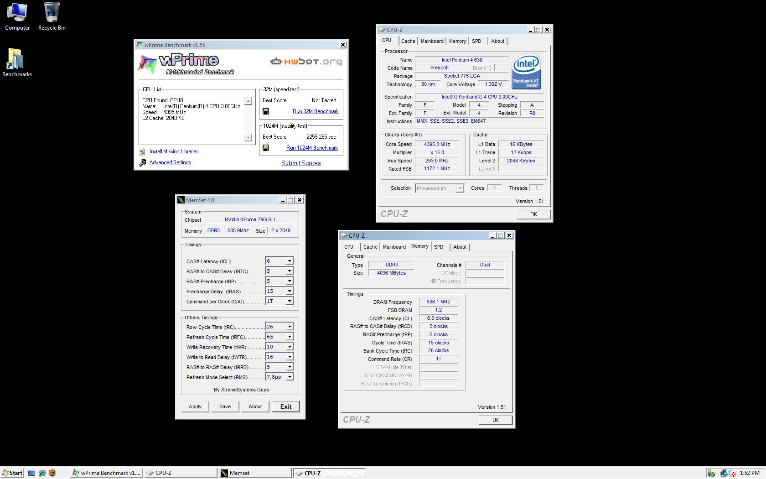This screenshot has width=766, height=479.
Task: Click About button in MemSet
Action: (255, 406)
